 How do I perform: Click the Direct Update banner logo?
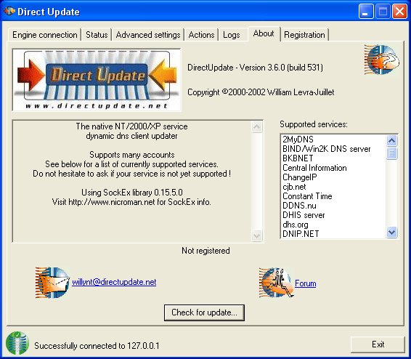point(97,80)
